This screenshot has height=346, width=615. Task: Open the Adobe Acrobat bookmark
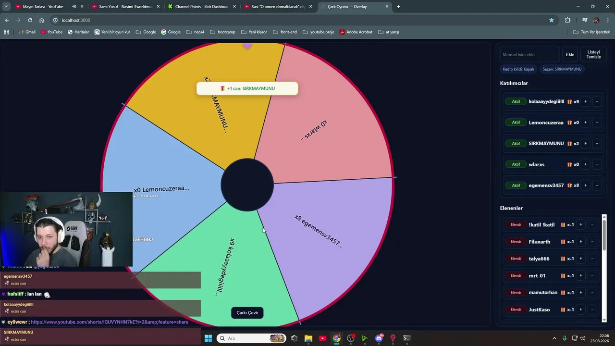356,32
